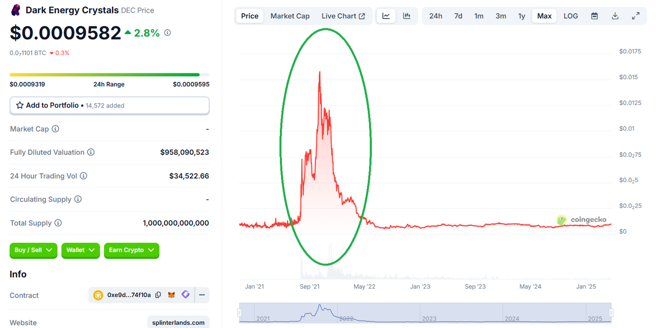Image resolution: width=671 pixels, height=328 pixels.
Task: Open the Wallet dropdown
Action: tap(81, 250)
